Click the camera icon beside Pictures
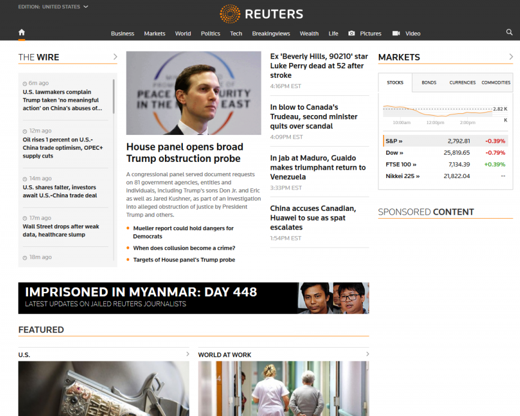This screenshot has width=520, height=416. [351, 34]
